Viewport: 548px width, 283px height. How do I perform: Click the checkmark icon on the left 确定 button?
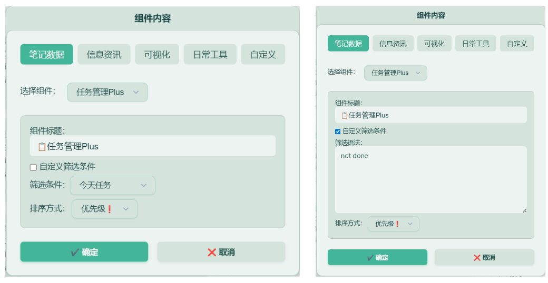[x=75, y=252]
